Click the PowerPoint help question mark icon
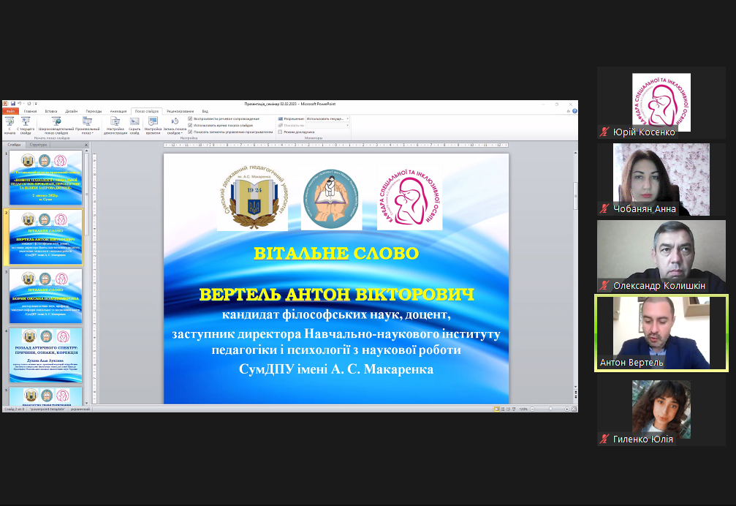Screen dimensions: 736x506 coord(574,111)
